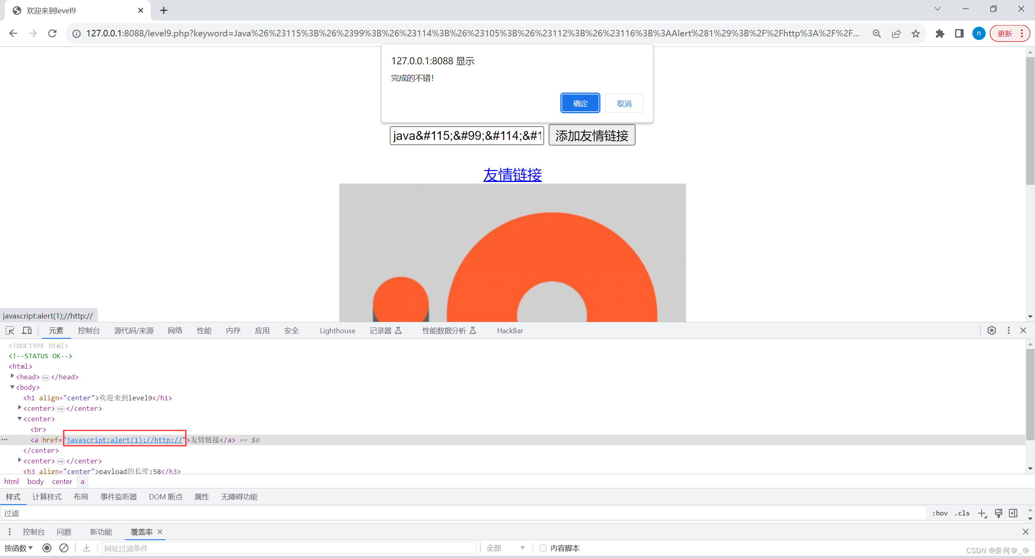The width and height of the screenshot is (1035, 558).
Task: Reload the level9 page
Action: [52, 34]
